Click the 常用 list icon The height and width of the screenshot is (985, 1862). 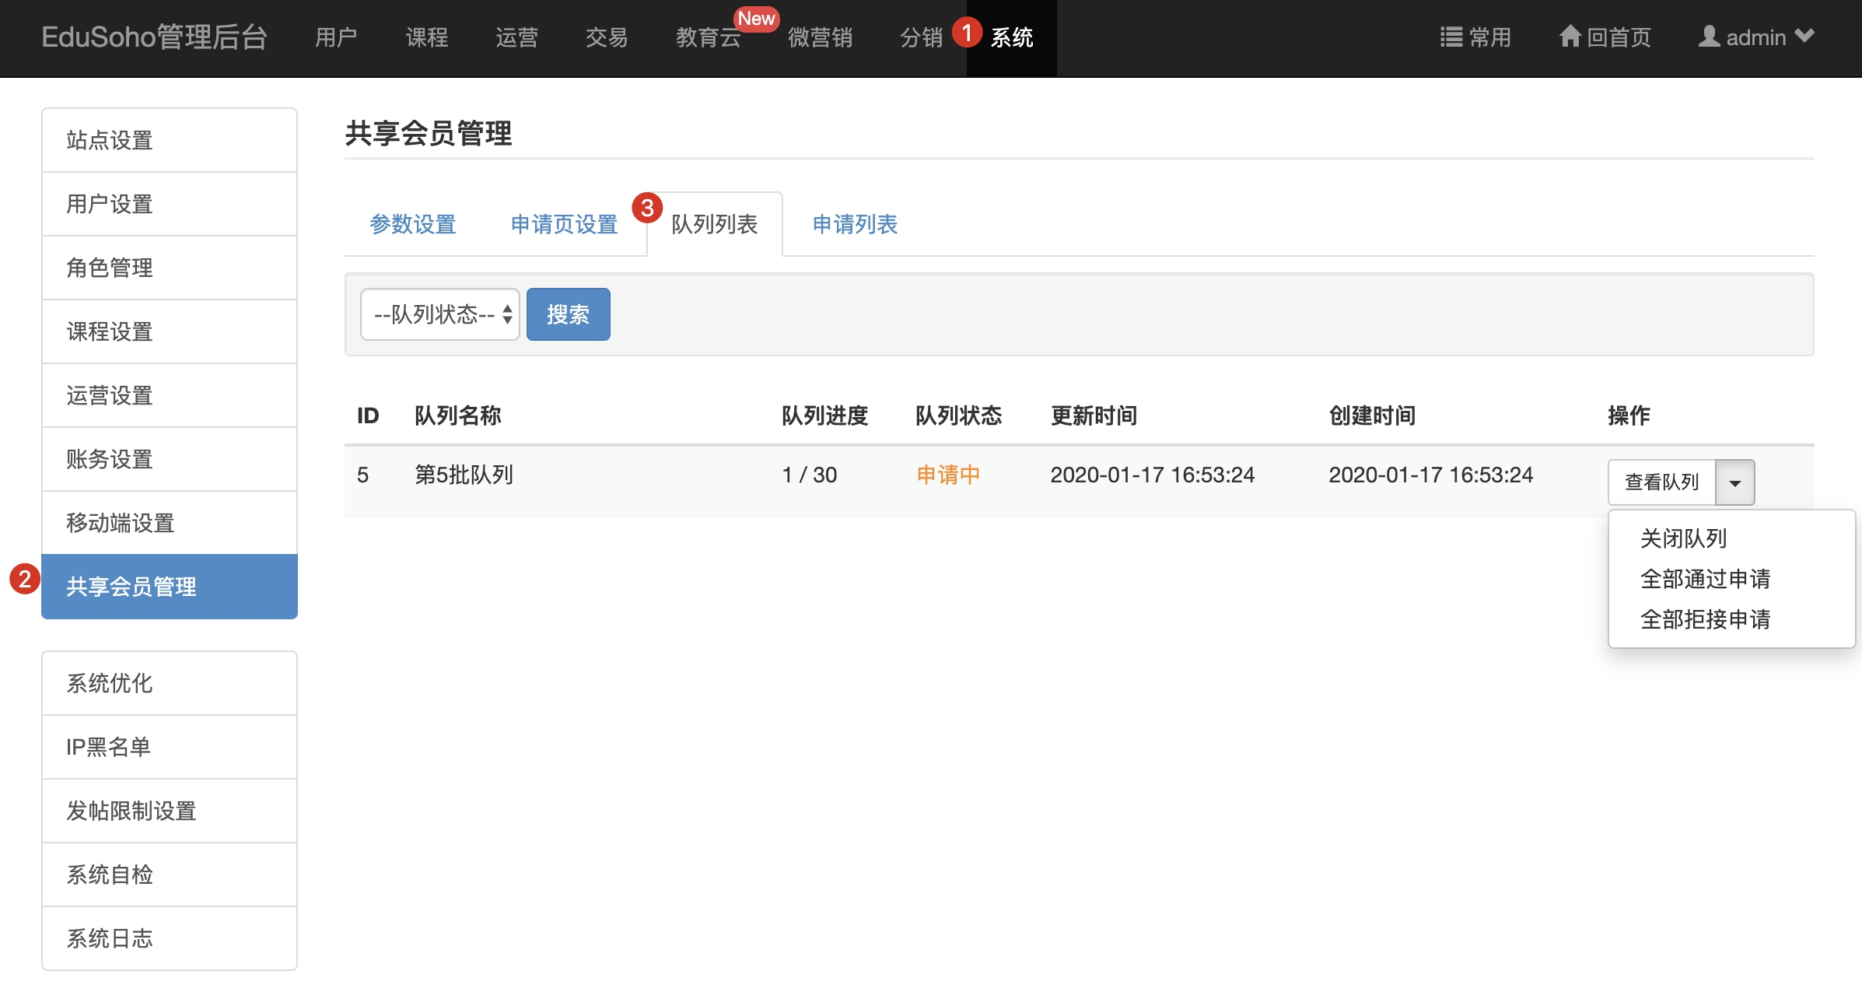coord(1451,37)
